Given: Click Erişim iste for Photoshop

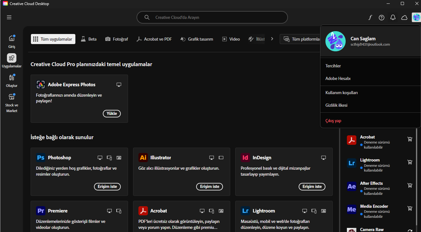Looking at the screenshot, I should [107, 187].
